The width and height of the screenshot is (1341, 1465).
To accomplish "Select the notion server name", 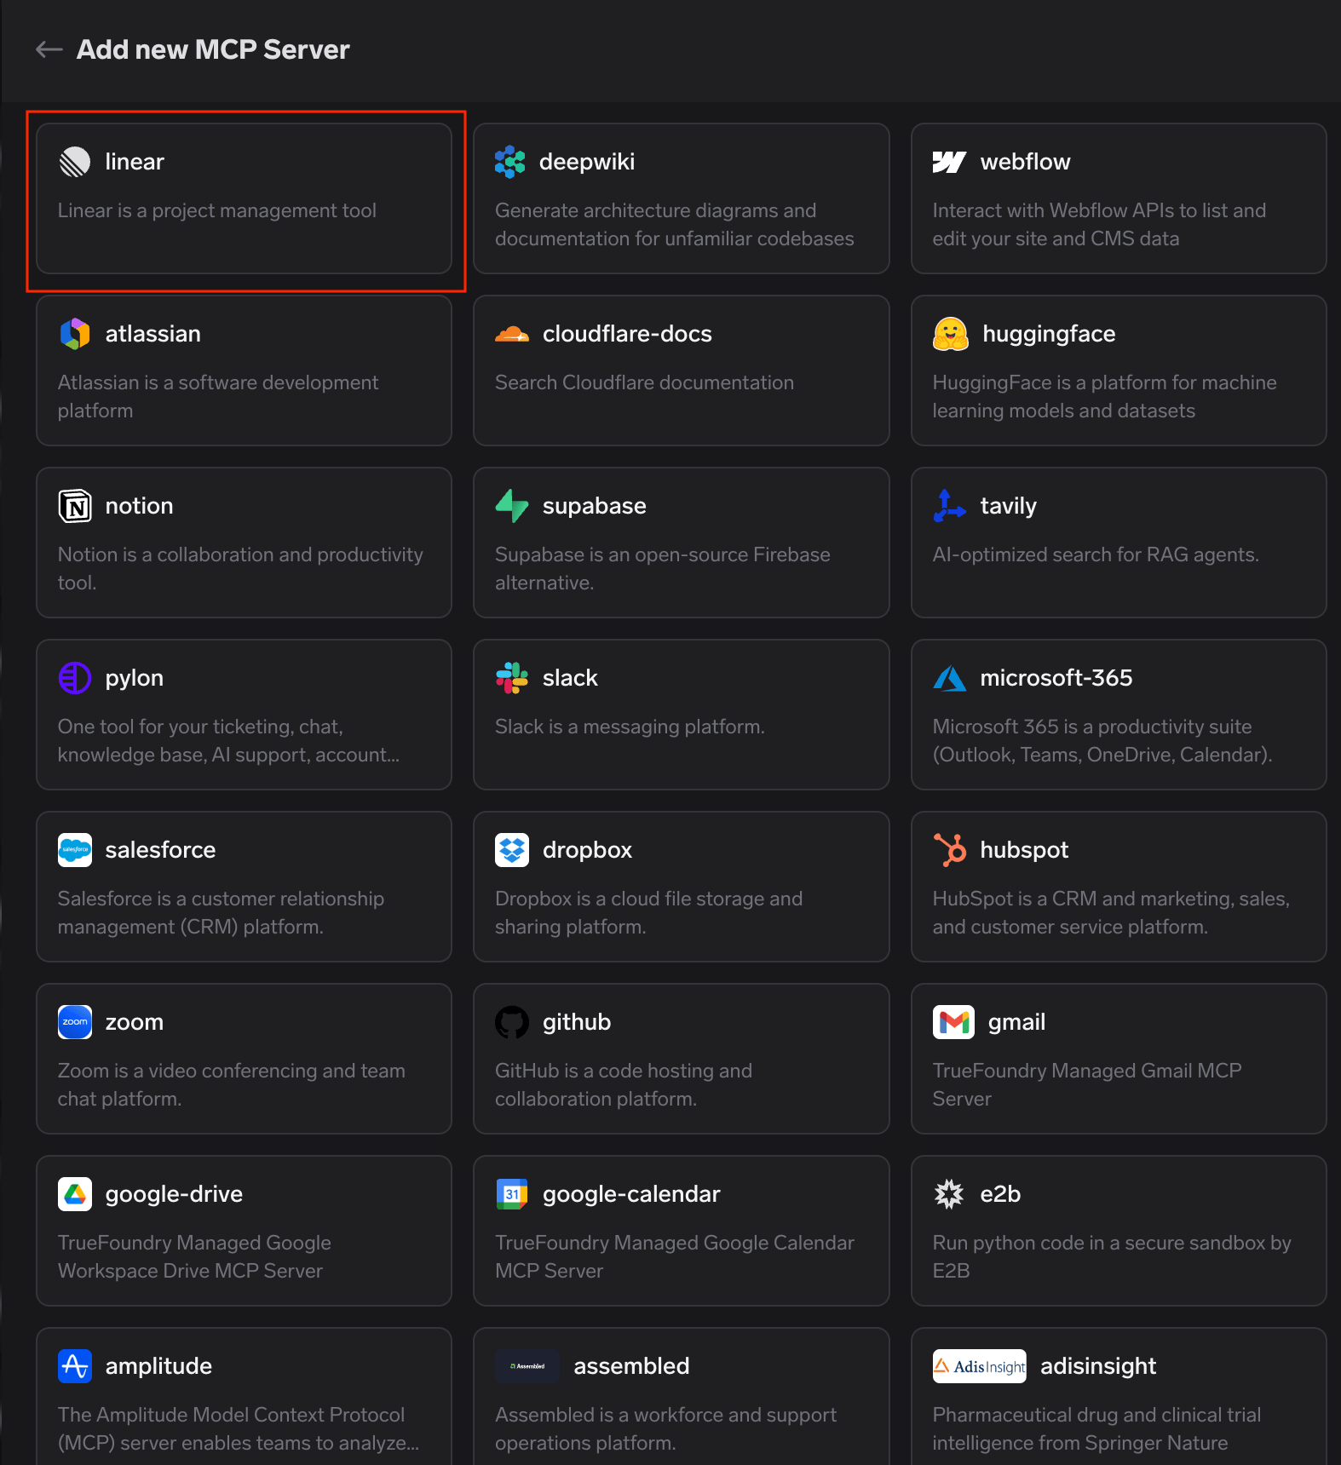I will point(140,506).
